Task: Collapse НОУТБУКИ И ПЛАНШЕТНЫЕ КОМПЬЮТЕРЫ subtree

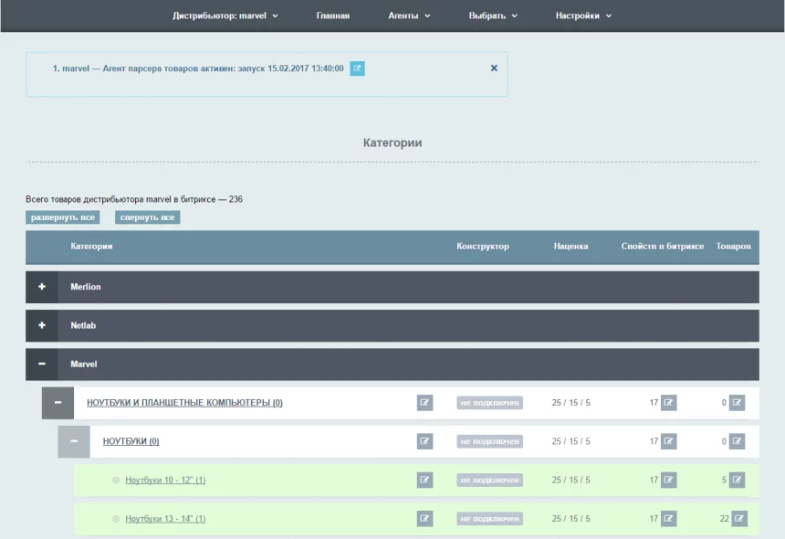Action: coord(58,403)
